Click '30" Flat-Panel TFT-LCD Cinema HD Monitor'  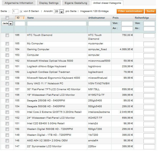pyautogui.click(x=54, y=89)
